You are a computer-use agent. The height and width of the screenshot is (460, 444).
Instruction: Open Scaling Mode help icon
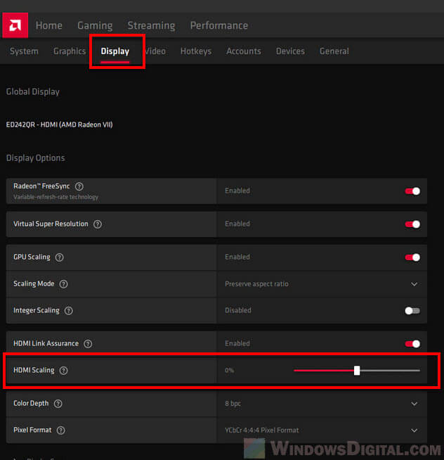(x=64, y=284)
